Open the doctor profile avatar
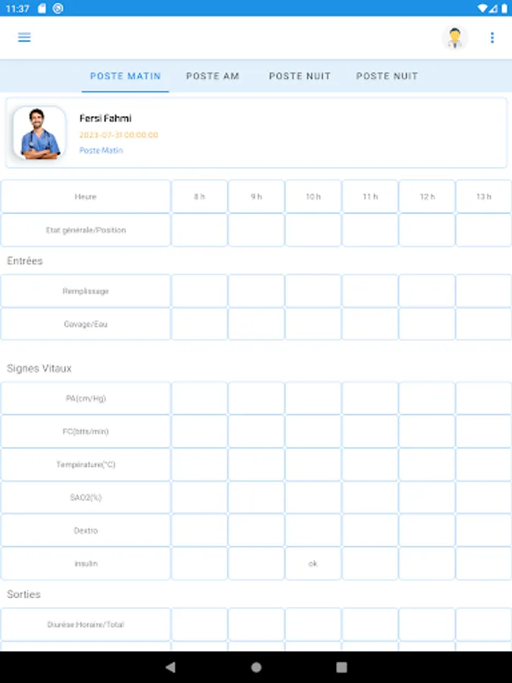The image size is (512, 683). coord(454,38)
